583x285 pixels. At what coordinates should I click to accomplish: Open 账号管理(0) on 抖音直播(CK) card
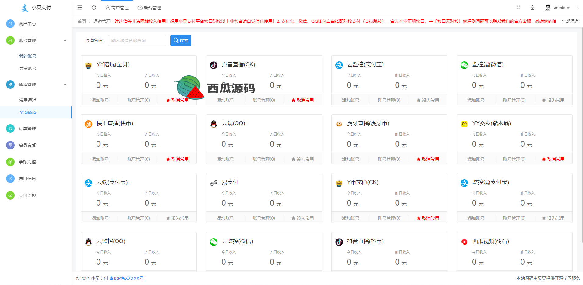pyautogui.click(x=264, y=100)
